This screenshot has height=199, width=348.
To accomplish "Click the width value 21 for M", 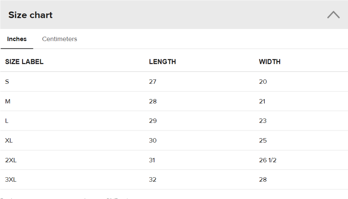I will [x=262, y=101].
